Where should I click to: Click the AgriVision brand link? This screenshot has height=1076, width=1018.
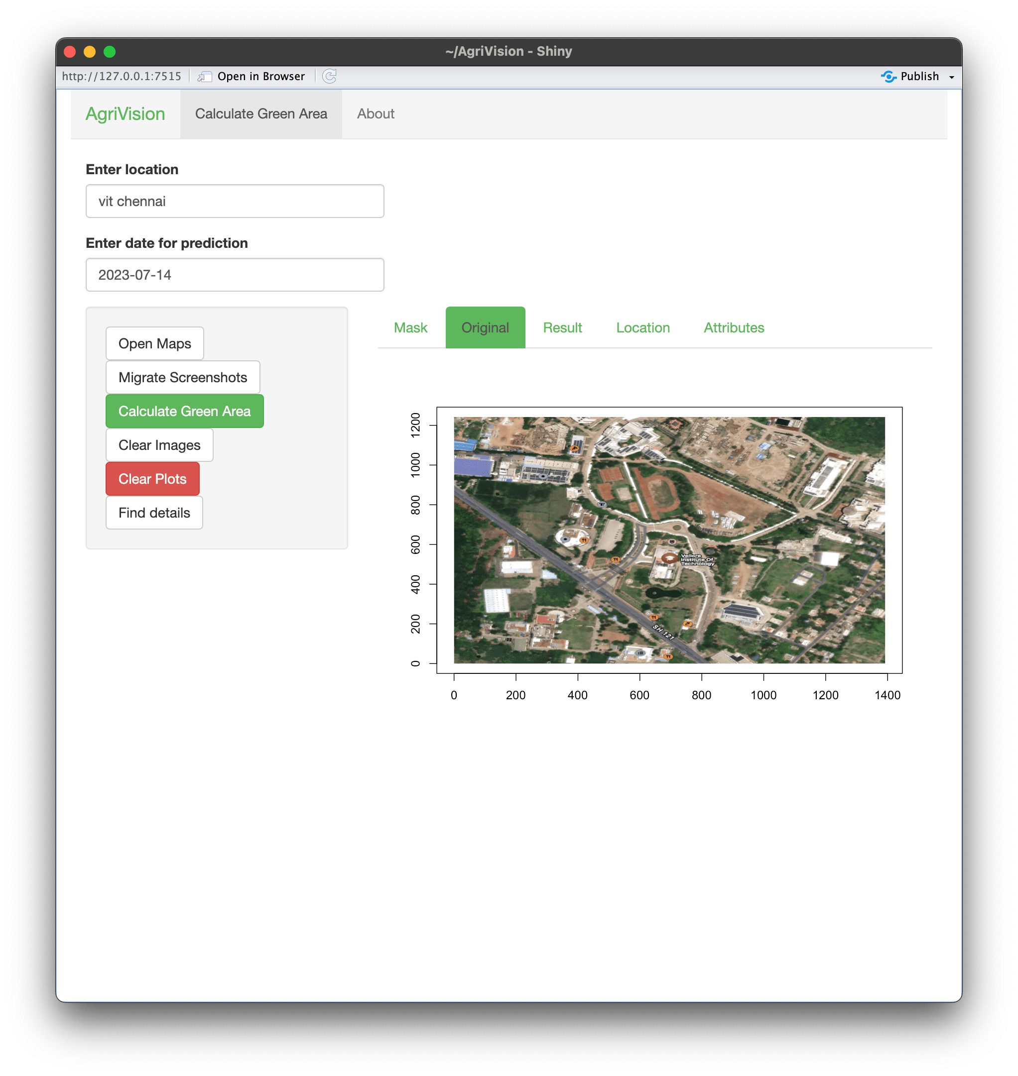126,114
